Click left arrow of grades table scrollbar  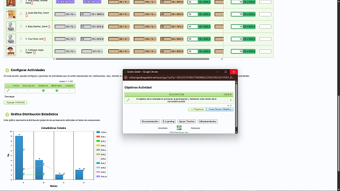pos(54,59)
